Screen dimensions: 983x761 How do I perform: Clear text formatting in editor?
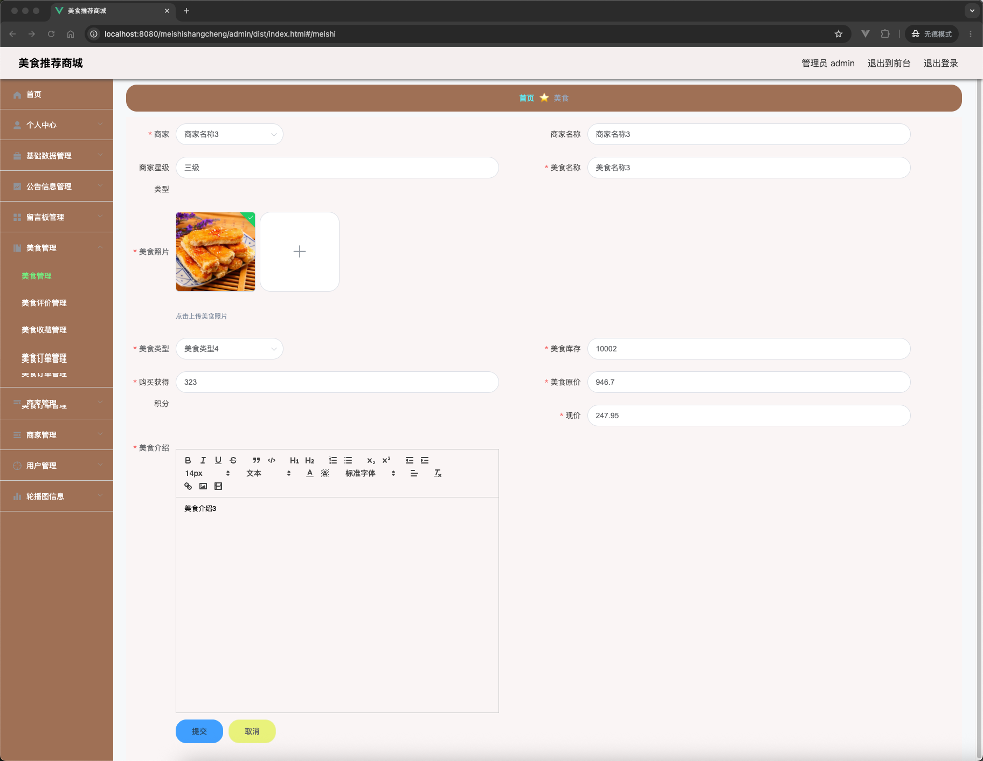[x=438, y=473]
